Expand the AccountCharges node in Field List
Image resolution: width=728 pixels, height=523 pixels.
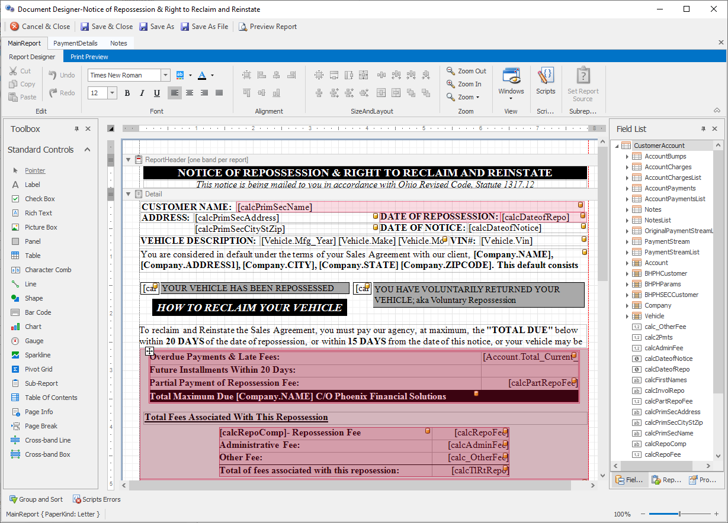coord(627,167)
